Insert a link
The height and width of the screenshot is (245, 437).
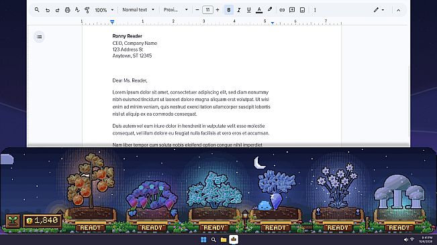tap(282, 10)
